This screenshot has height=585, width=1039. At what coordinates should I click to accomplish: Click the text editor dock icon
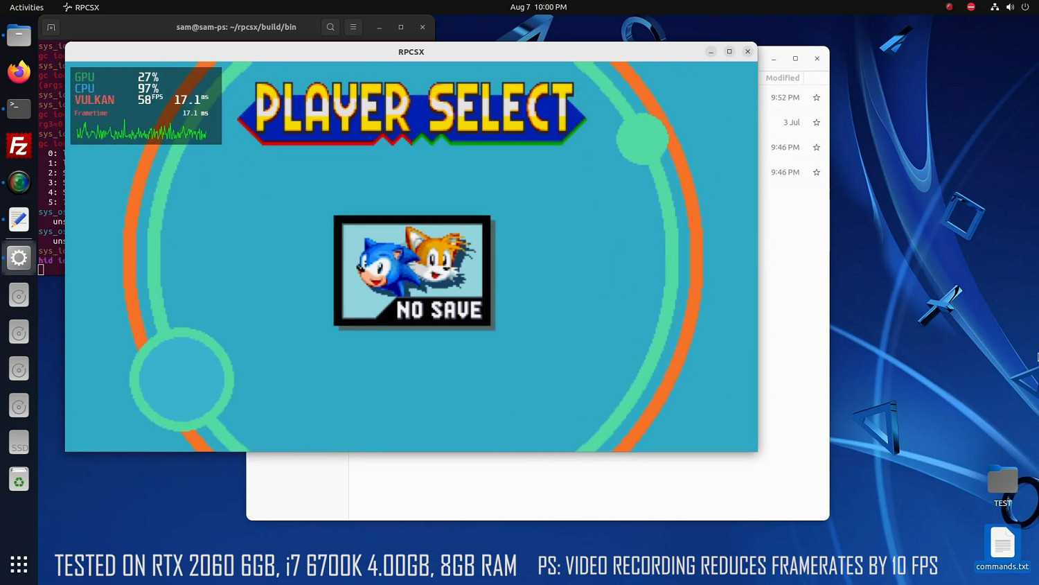[19, 220]
